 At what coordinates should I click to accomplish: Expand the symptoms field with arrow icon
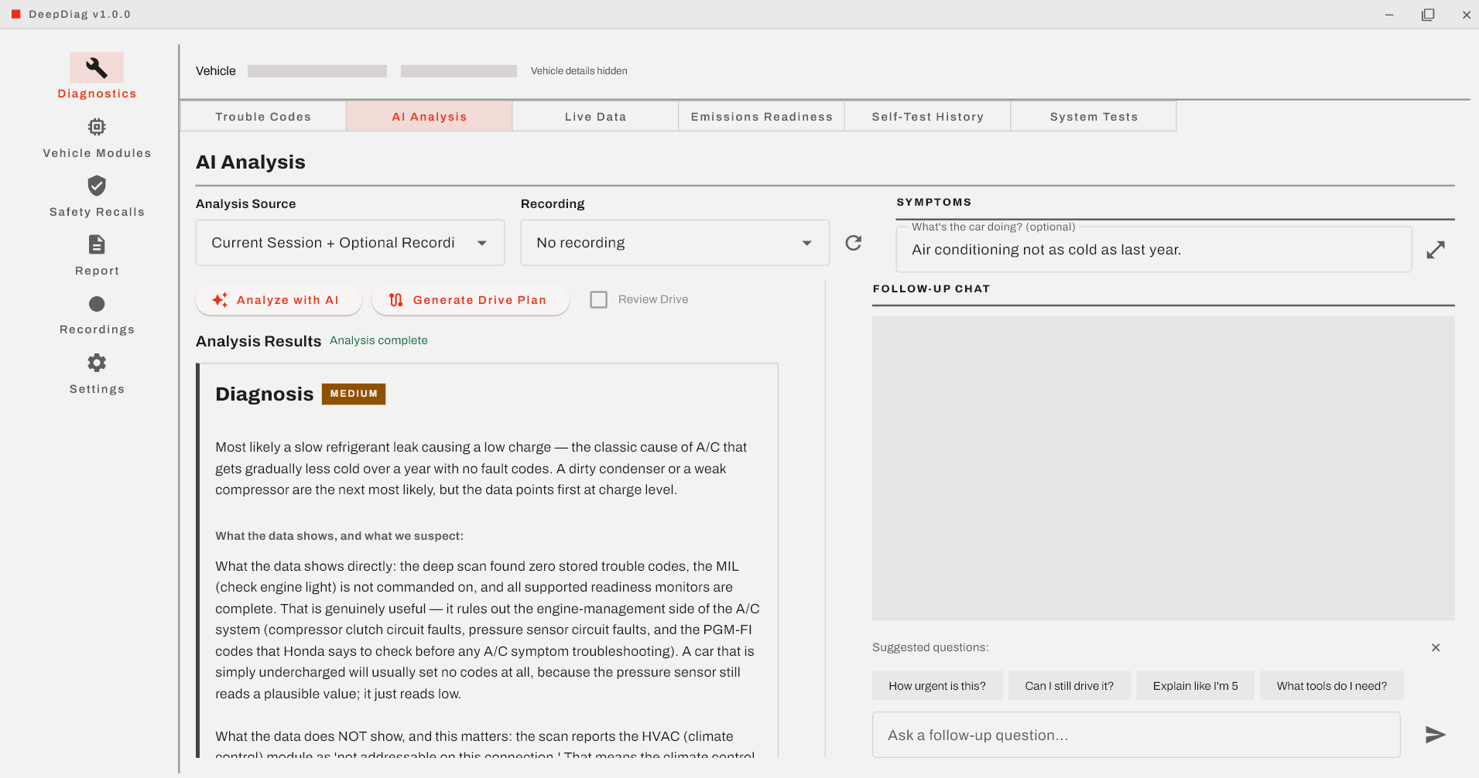point(1436,250)
